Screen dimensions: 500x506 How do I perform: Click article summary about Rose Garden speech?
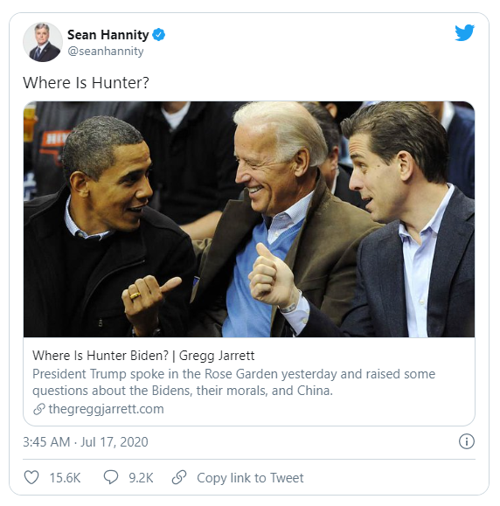[233, 383]
